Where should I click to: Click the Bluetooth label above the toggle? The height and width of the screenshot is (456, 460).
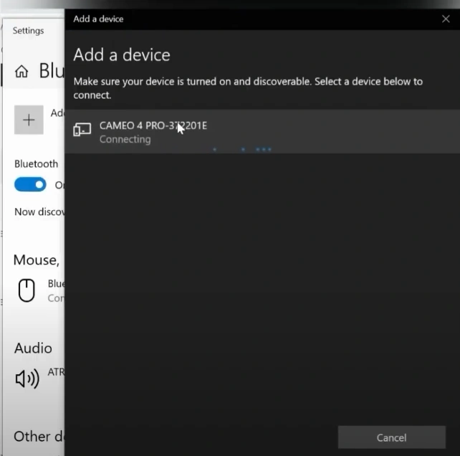[x=36, y=164]
